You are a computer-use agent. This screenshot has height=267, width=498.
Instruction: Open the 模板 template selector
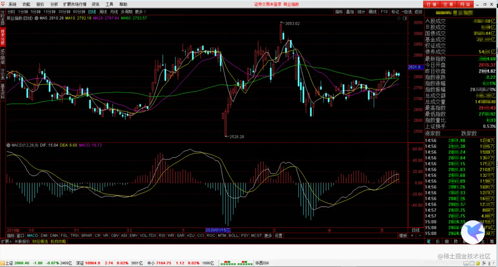click(x=403, y=236)
